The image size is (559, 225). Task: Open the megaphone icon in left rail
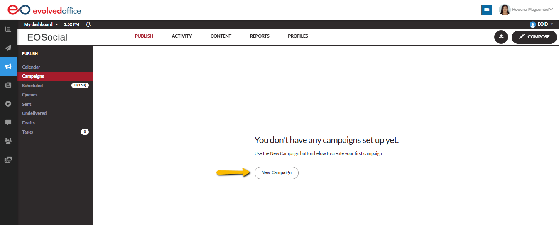tap(8, 67)
